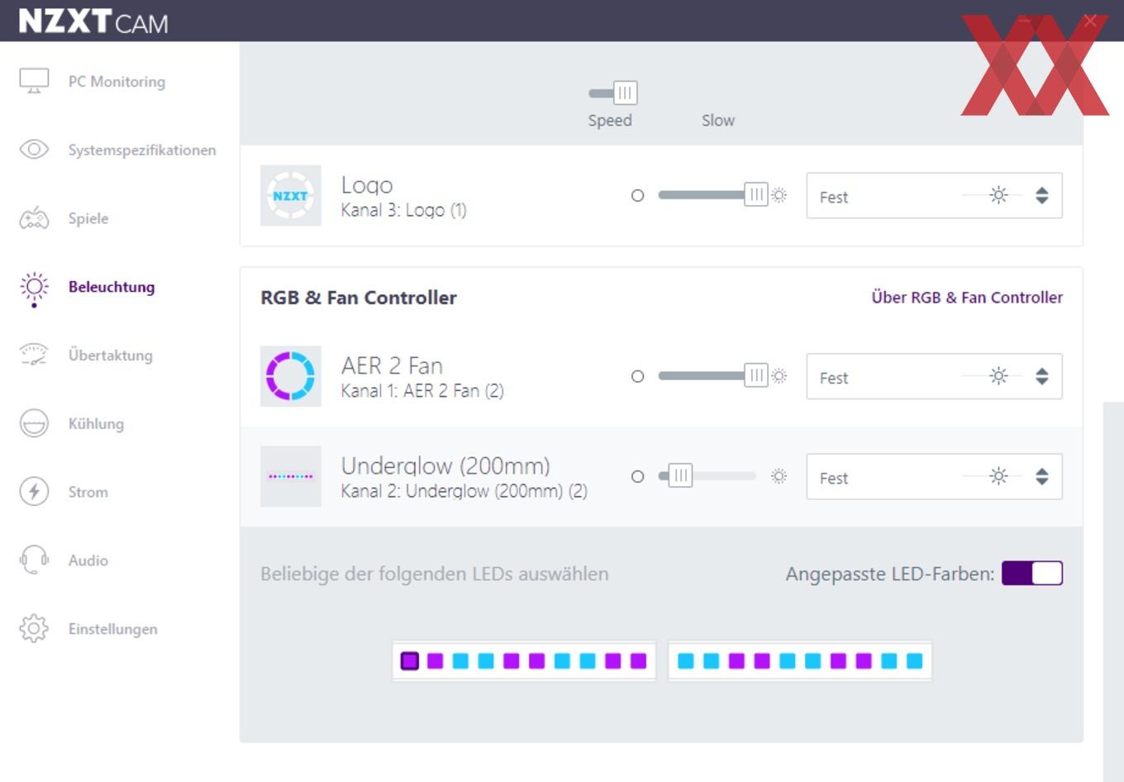
Task: Click AER 2 Fan maximum brightness sun
Action: pyautogui.click(x=779, y=376)
